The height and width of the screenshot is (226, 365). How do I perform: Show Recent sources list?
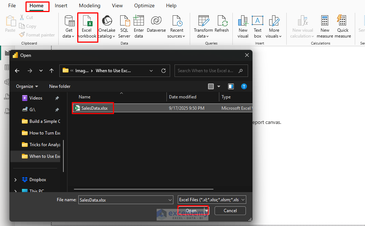[x=176, y=27]
